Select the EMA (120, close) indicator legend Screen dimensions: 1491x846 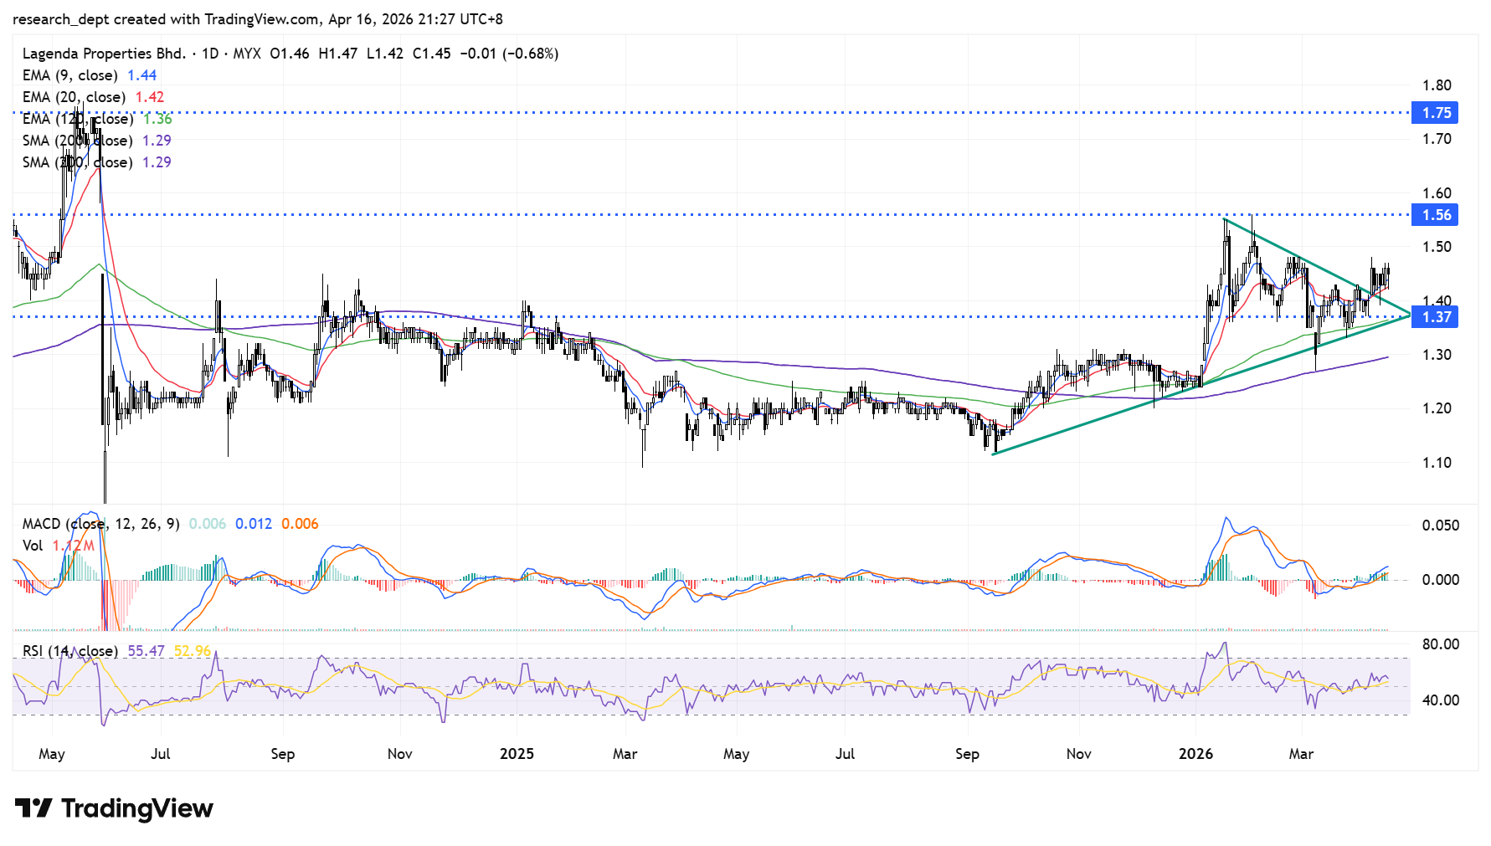78,119
